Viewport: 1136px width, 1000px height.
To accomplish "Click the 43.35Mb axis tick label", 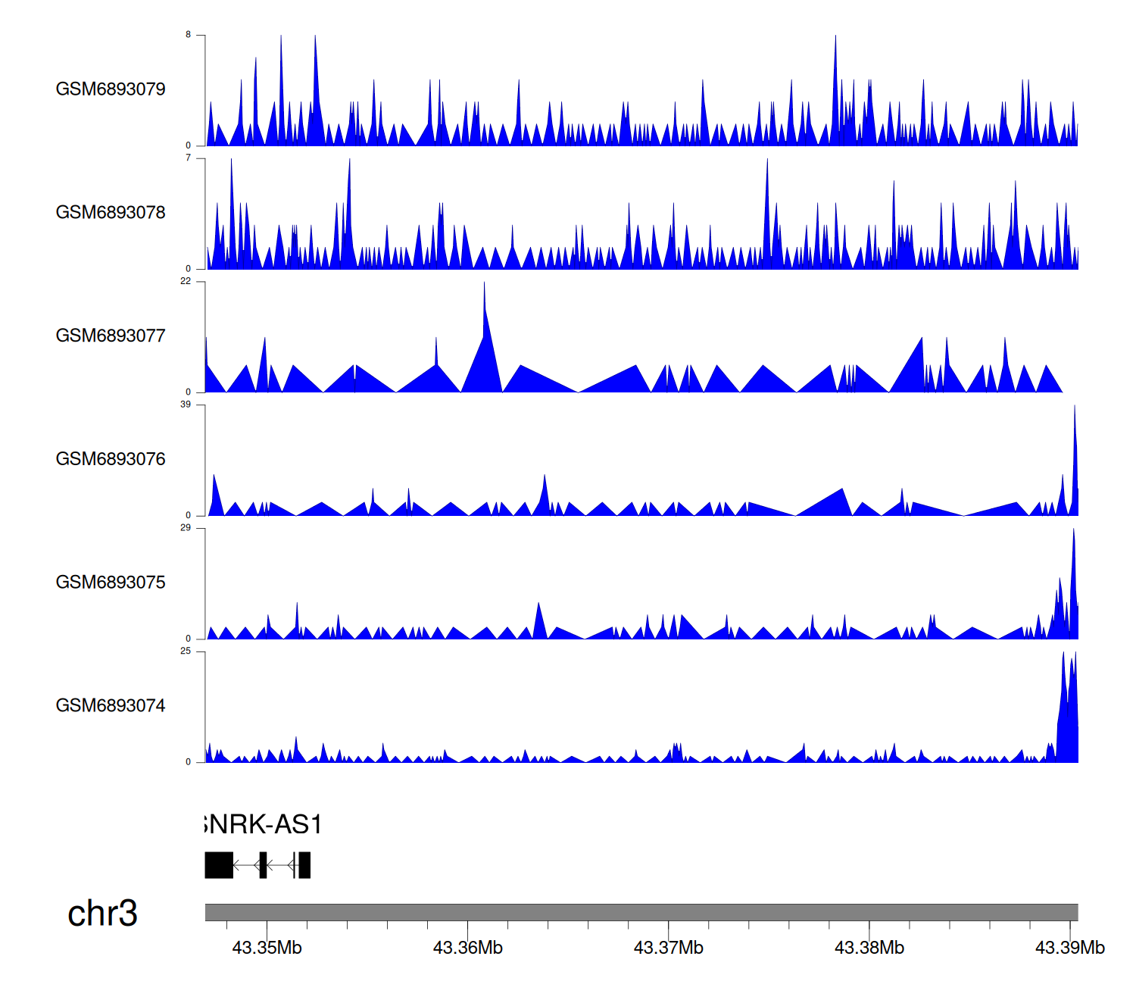I will 267,948.
